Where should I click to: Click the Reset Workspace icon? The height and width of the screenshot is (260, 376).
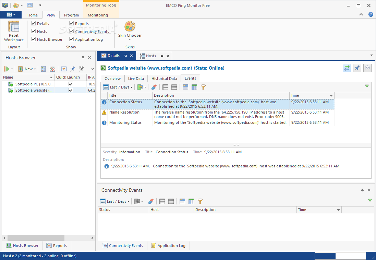[14, 26]
